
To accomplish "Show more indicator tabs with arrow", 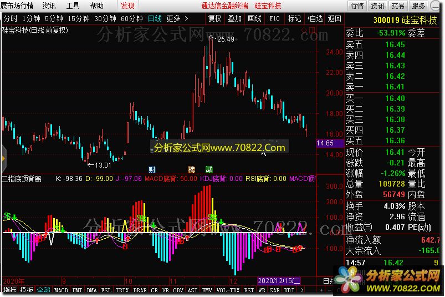I will pyautogui.click(x=301, y=290).
